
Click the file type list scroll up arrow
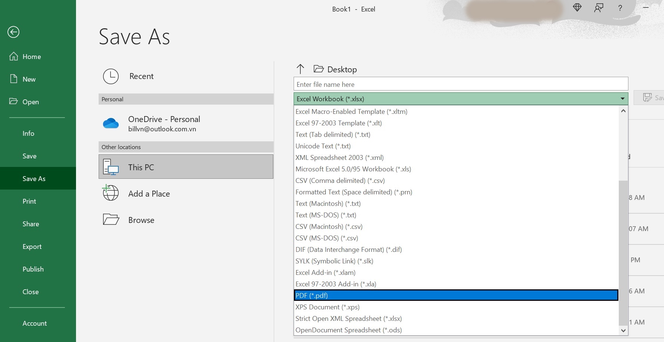[x=623, y=111]
